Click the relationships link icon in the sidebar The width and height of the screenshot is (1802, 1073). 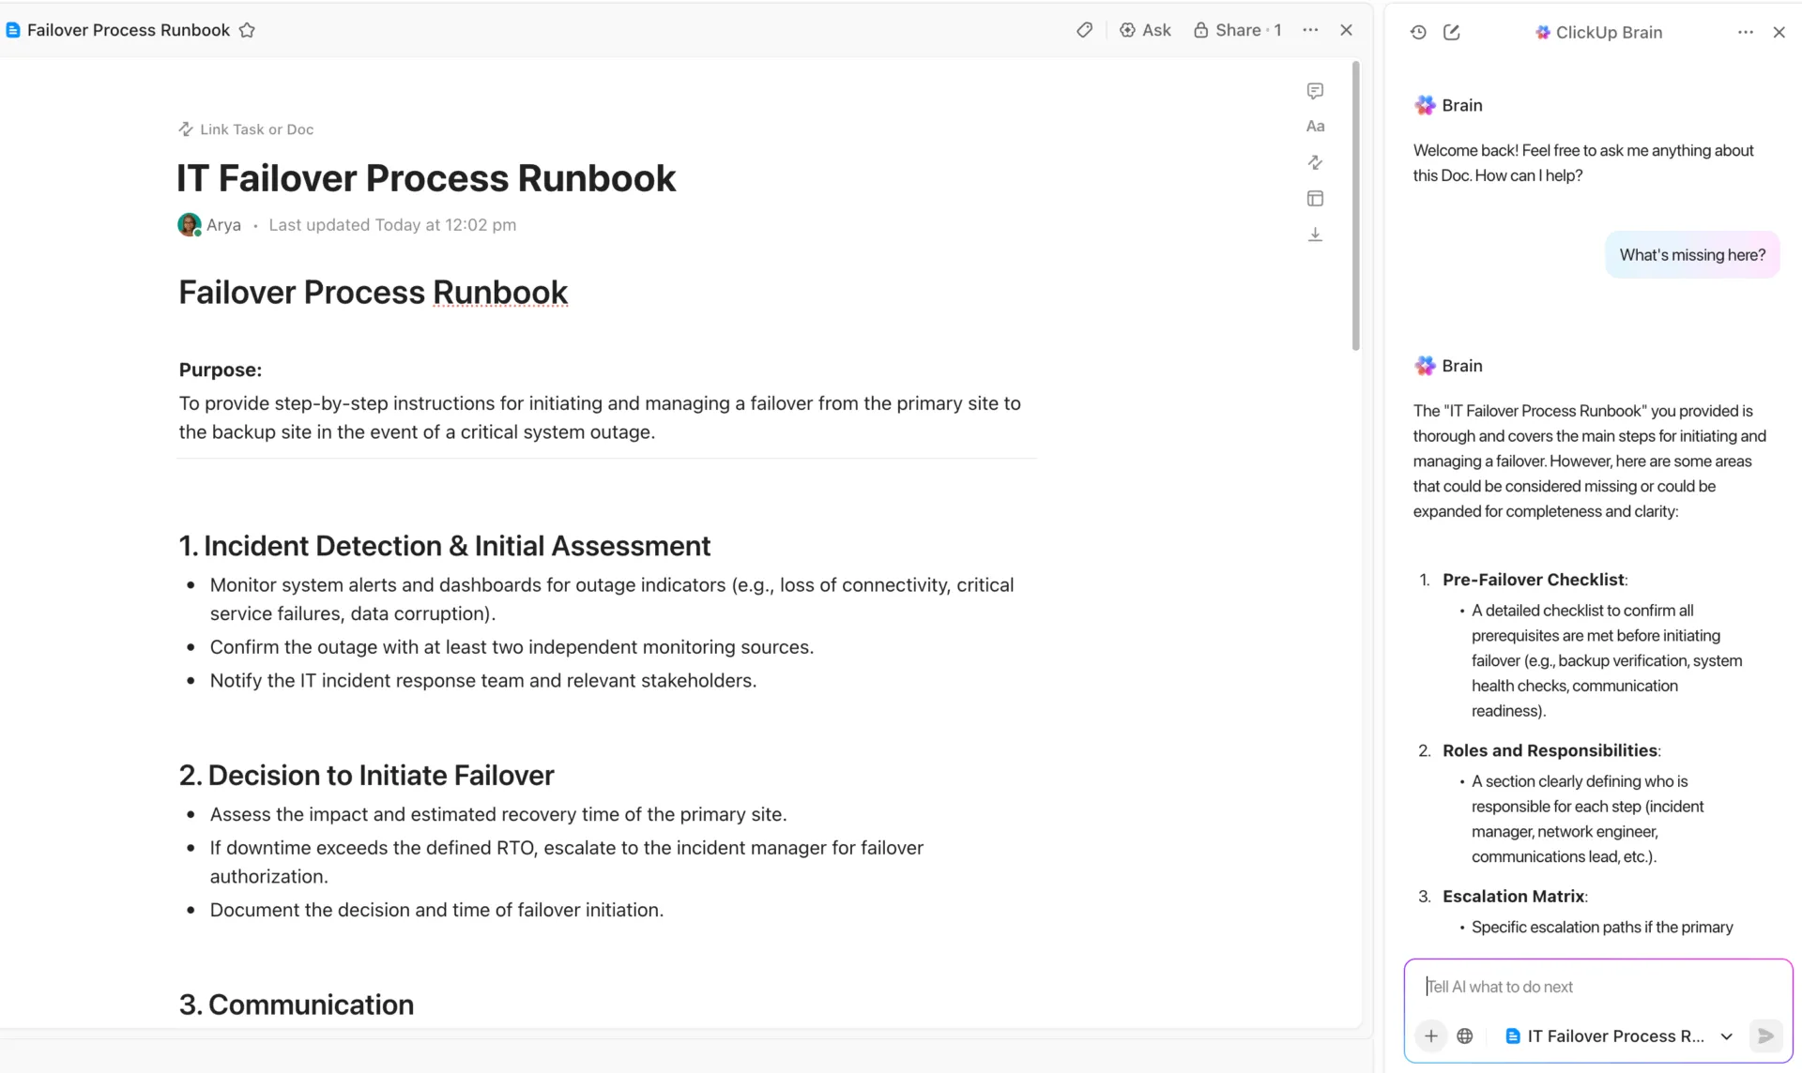(1315, 162)
